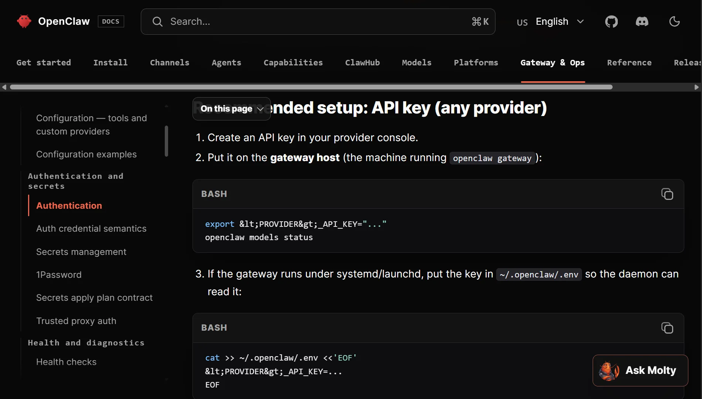Click the search magnifier icon
Screen dimensions: 702x399
point(157,21)
